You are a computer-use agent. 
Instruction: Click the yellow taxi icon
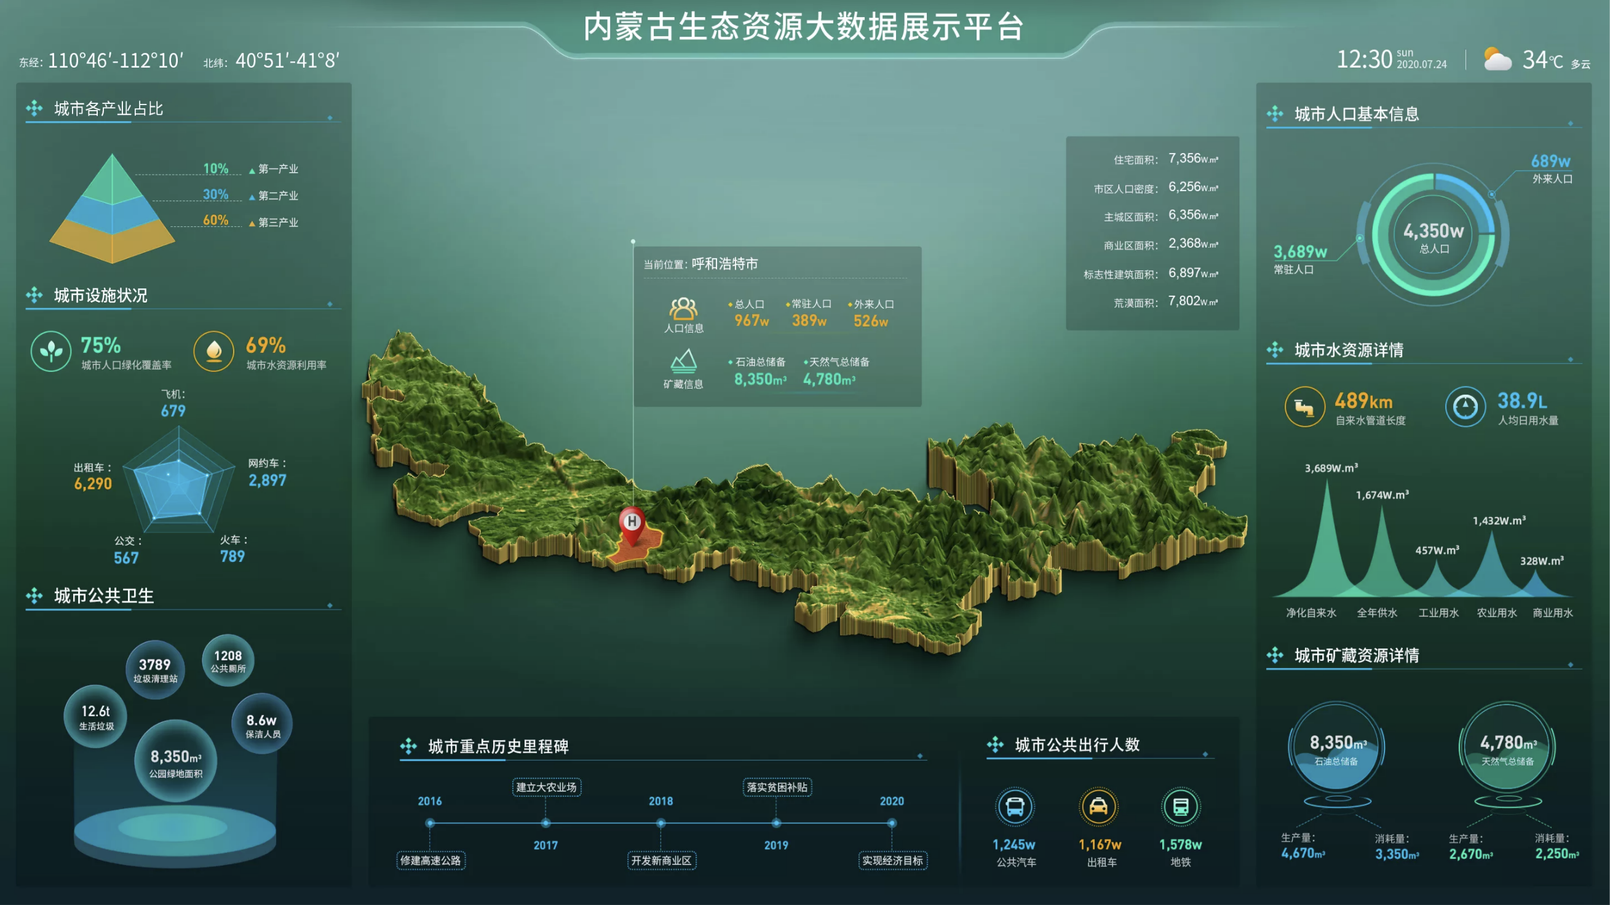[1098, 806]
